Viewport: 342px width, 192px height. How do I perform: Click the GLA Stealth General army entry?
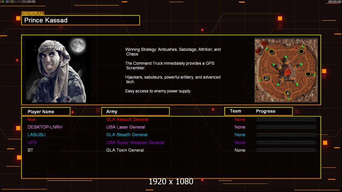pyautogui.click(x=127, y=135)
